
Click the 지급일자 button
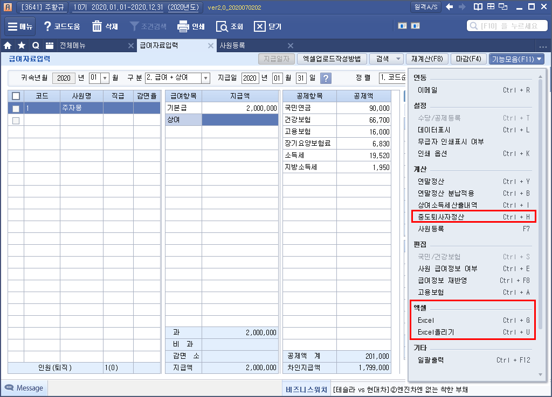277,59
